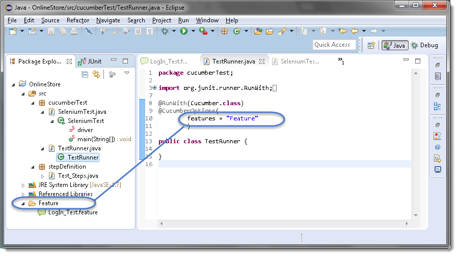
Task: Toggle Skip All Breakpoints icon
Action: pyautogui.click(x=89, y=31)
